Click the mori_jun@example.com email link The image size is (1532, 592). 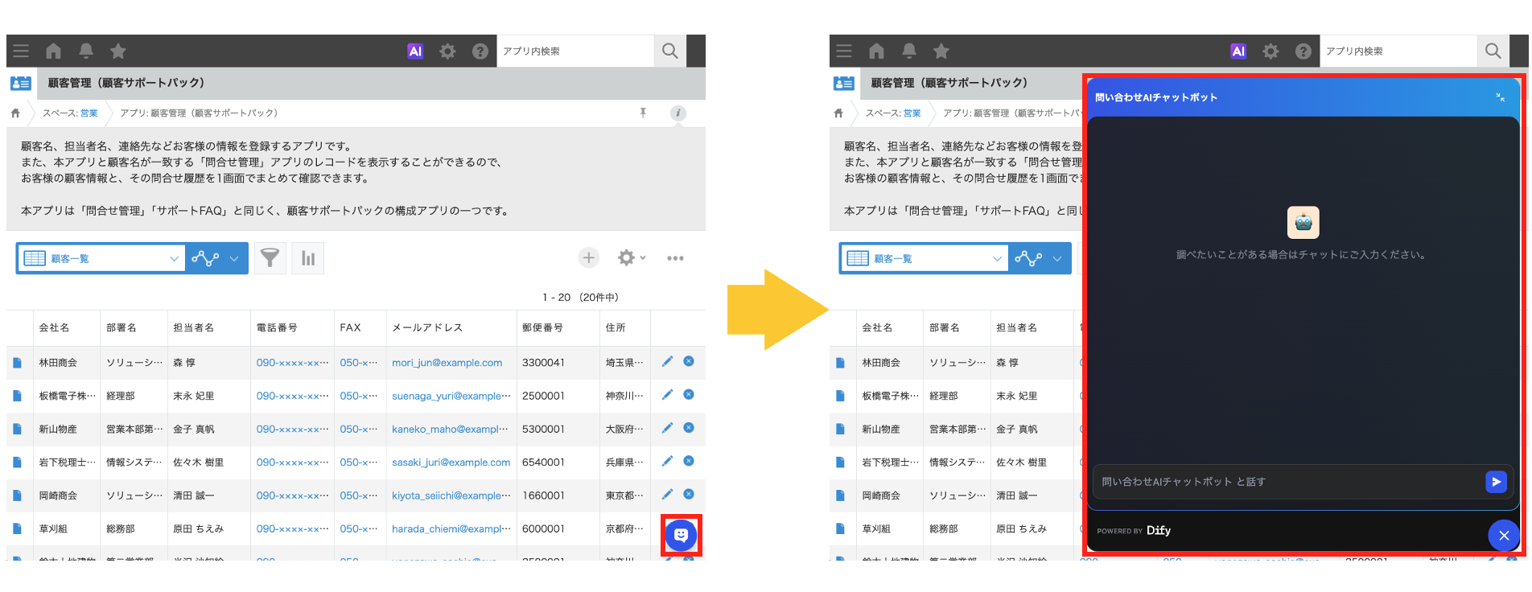click(447, 363)
